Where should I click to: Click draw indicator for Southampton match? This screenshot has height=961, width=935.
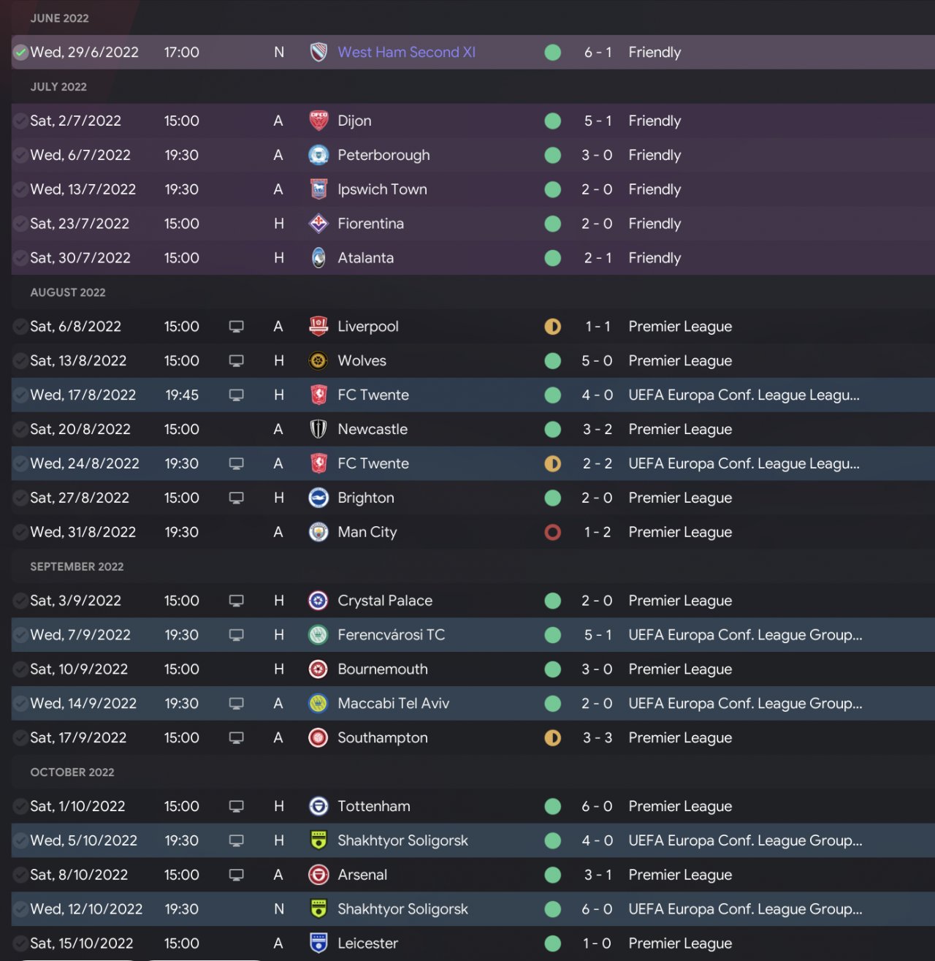click(553, 738)
